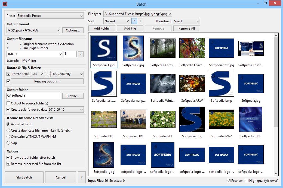Click the starting number input field
Viewport: 283px width, 188px height.
coord(70,54)
